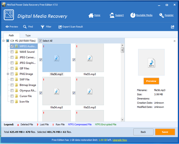Image resolution: width=179 pixels, height=144 pixels.
Task: Switch to the Path tab
Action: [11, 35]
